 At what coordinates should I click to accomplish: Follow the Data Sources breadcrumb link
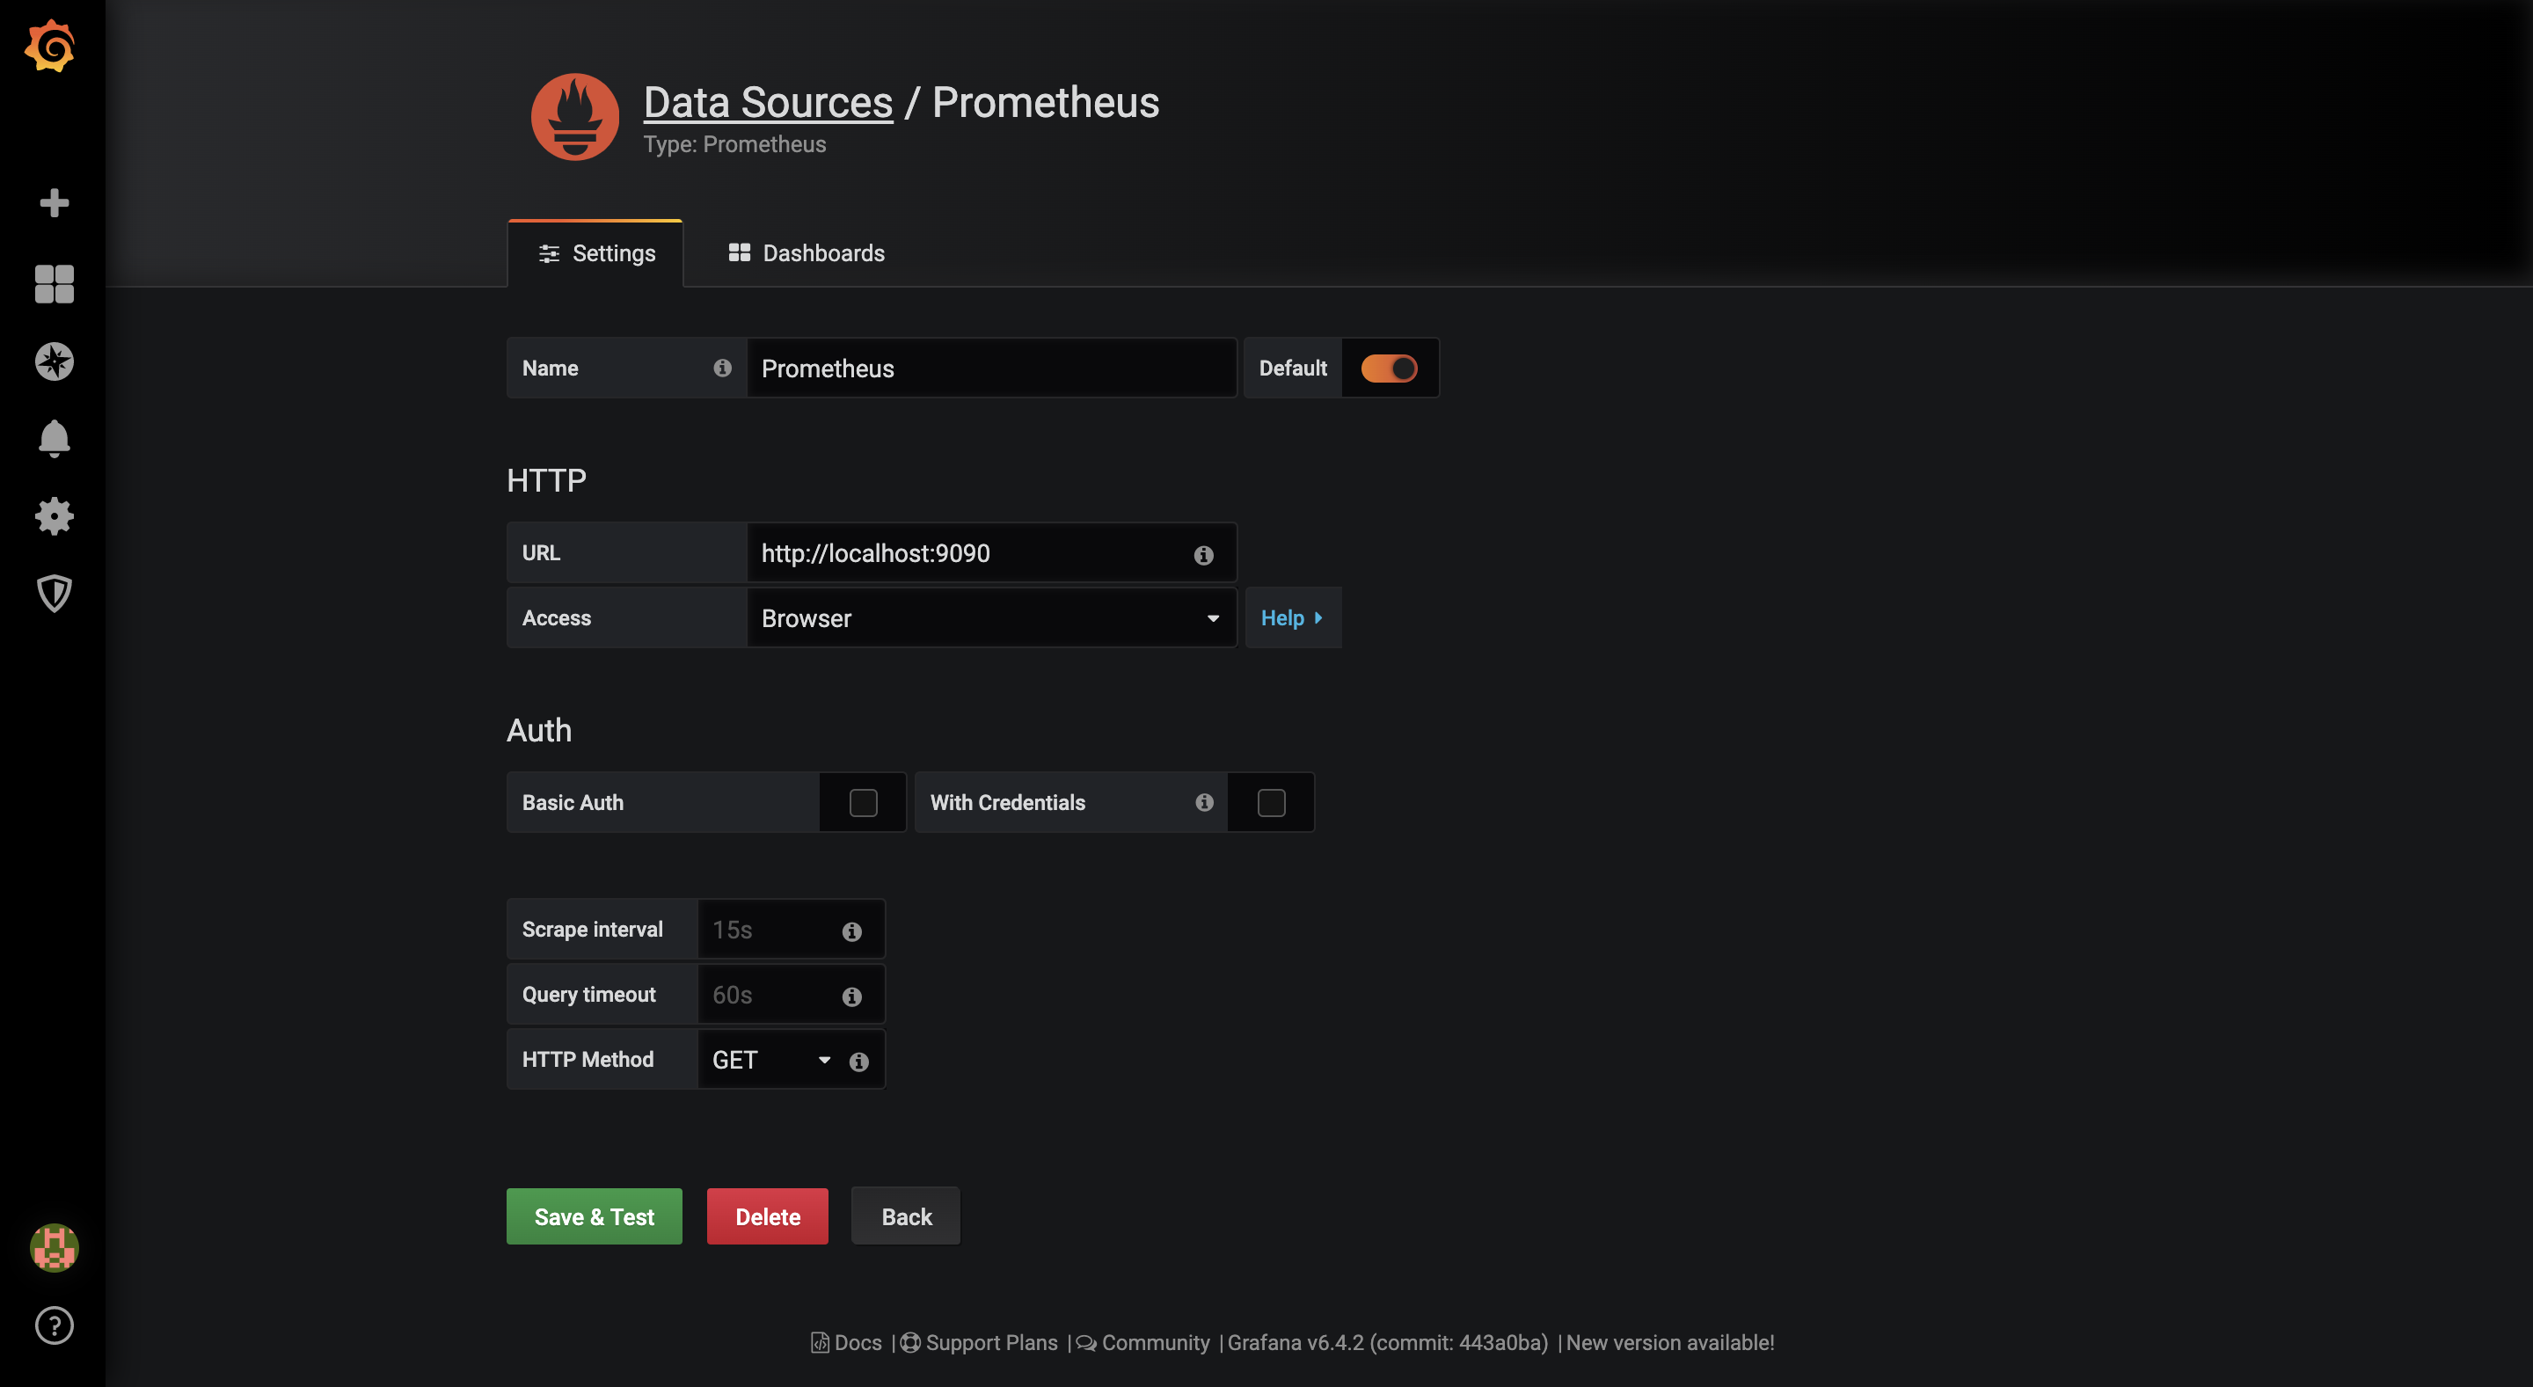pyautogui.click(x=768, y=102)
